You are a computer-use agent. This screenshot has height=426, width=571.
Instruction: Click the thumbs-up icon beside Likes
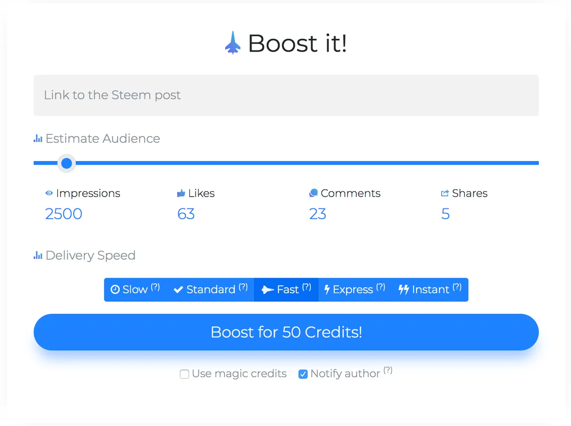181,193
